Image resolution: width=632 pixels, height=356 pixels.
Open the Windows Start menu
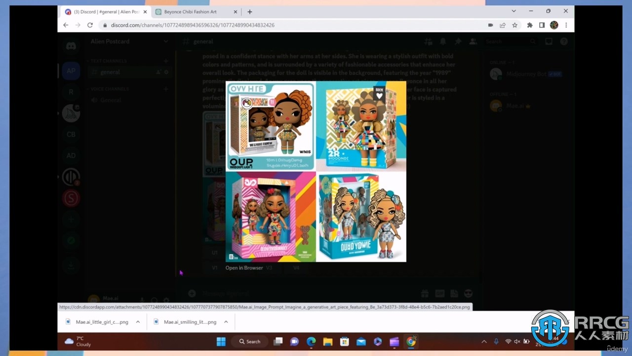[x=221, y=341]
